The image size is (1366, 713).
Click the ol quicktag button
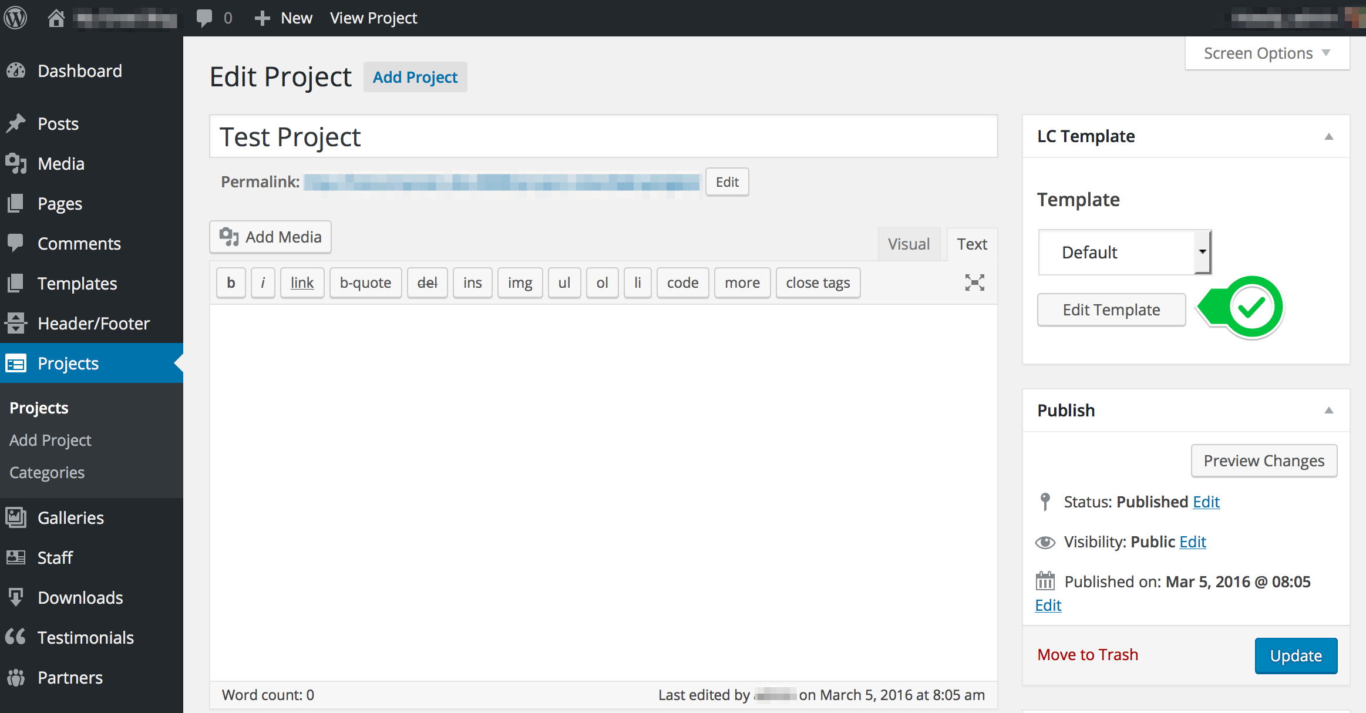(x=602, y=282)
